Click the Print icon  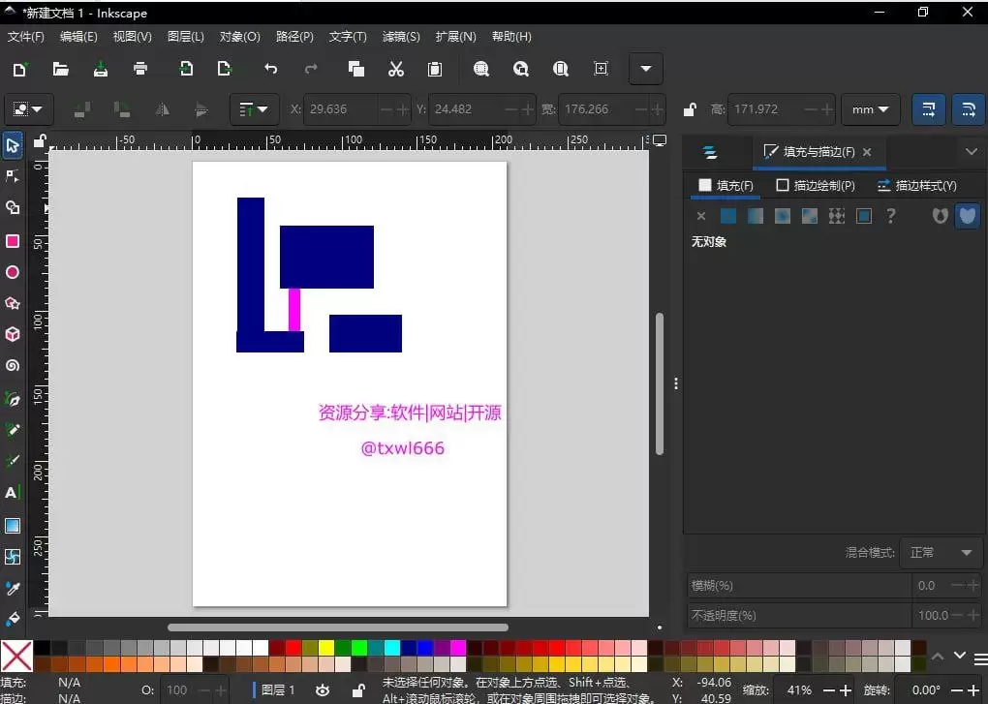[x=141, y=69]
